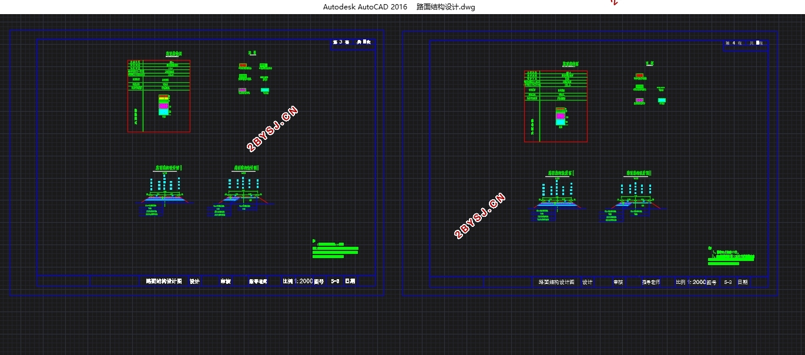Image resolution: width=805 pixels, height=355 pixels.
Task: Select 路面结构设计图 cell in sheet 4 title block
Action: tap(556, 282)
